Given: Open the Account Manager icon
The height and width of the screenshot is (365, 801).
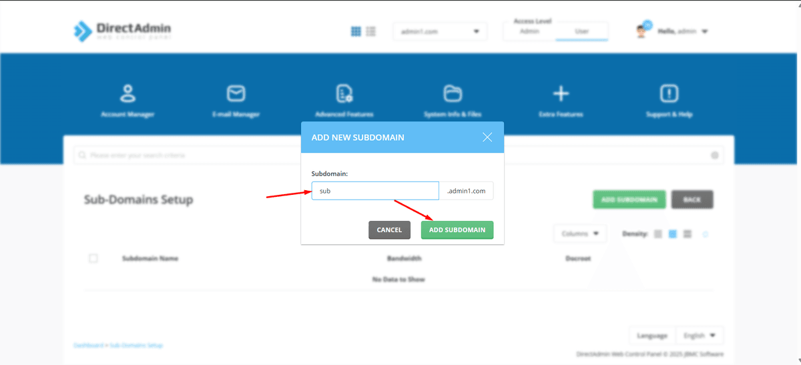Looking at the screenshot, I should point(127,93).
